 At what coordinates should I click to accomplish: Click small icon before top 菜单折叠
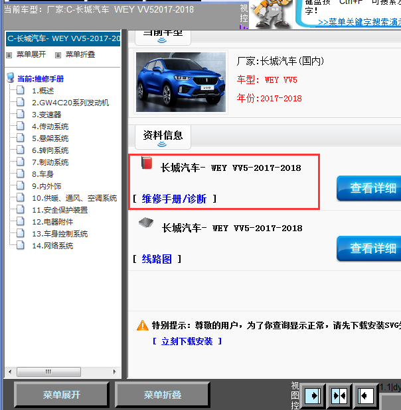point(58,55)
